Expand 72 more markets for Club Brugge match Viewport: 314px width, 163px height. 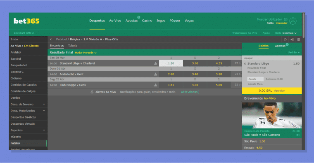[238, 85]
